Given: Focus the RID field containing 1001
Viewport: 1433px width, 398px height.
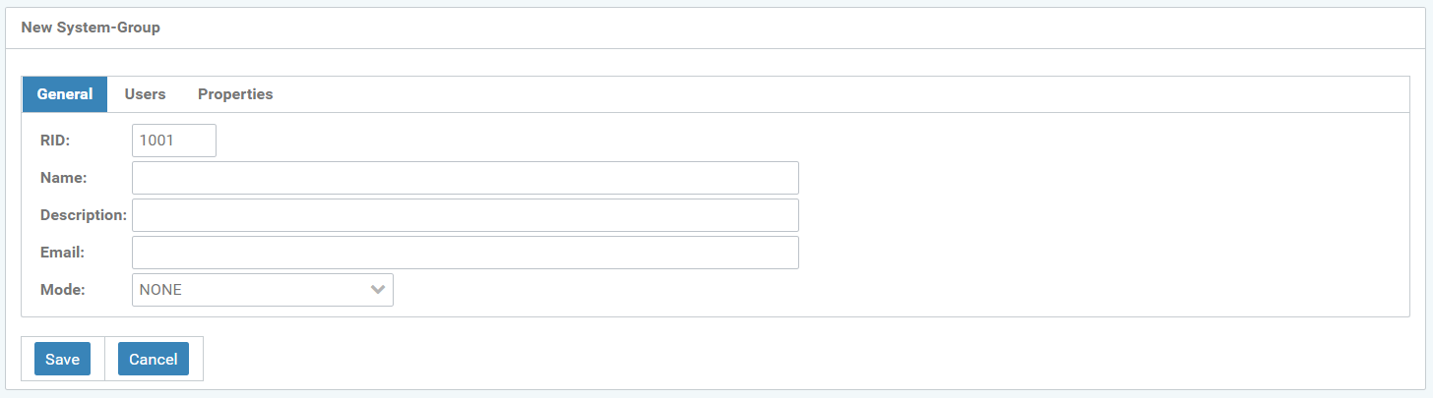Looking at the screenshot, I should tap(173, 141).
